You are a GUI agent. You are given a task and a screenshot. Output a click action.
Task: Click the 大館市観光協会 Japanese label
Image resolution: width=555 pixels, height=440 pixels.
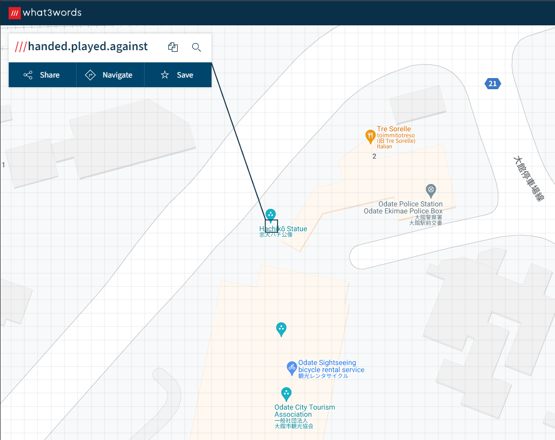pyautogui.click(x=294, y=426)
